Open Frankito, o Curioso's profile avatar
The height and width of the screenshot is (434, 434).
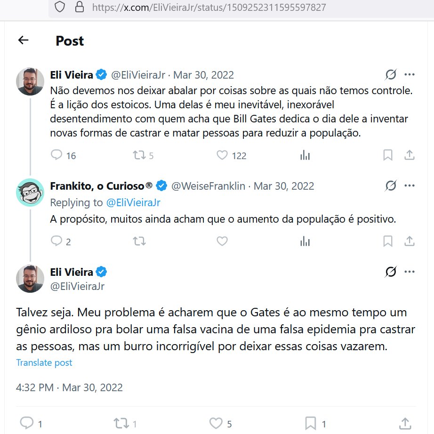[x=30, y=193]
